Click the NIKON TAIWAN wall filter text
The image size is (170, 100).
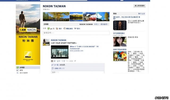pos(86,24)
